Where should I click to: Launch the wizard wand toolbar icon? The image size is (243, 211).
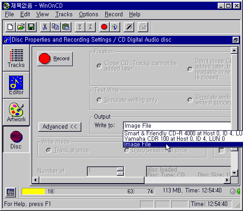tap(129, 27)
